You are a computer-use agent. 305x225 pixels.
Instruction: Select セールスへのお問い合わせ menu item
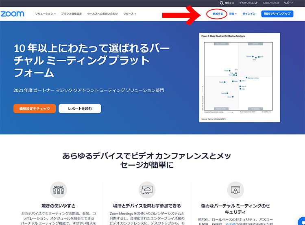pos(102,14)
